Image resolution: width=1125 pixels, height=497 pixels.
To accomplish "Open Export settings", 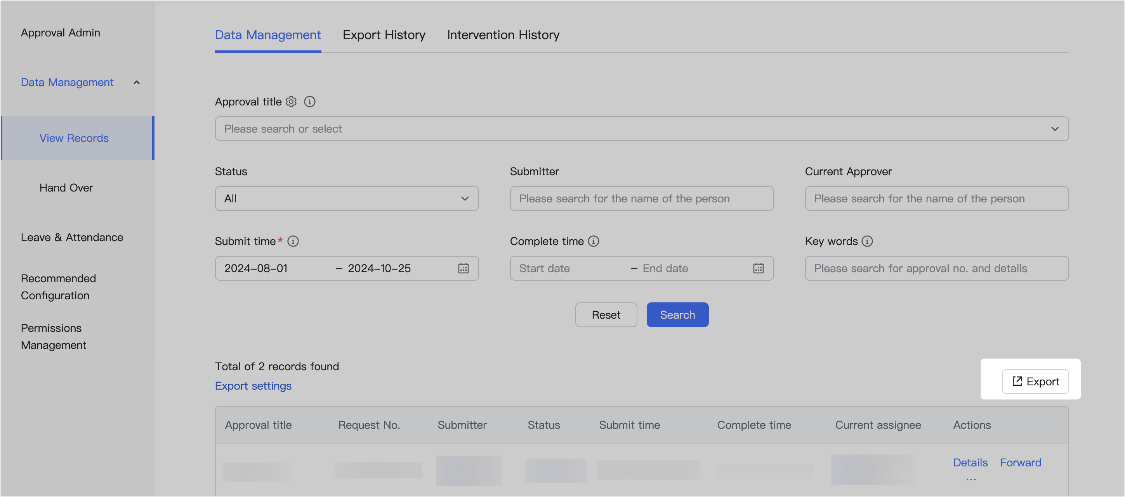I will (253, 385).
